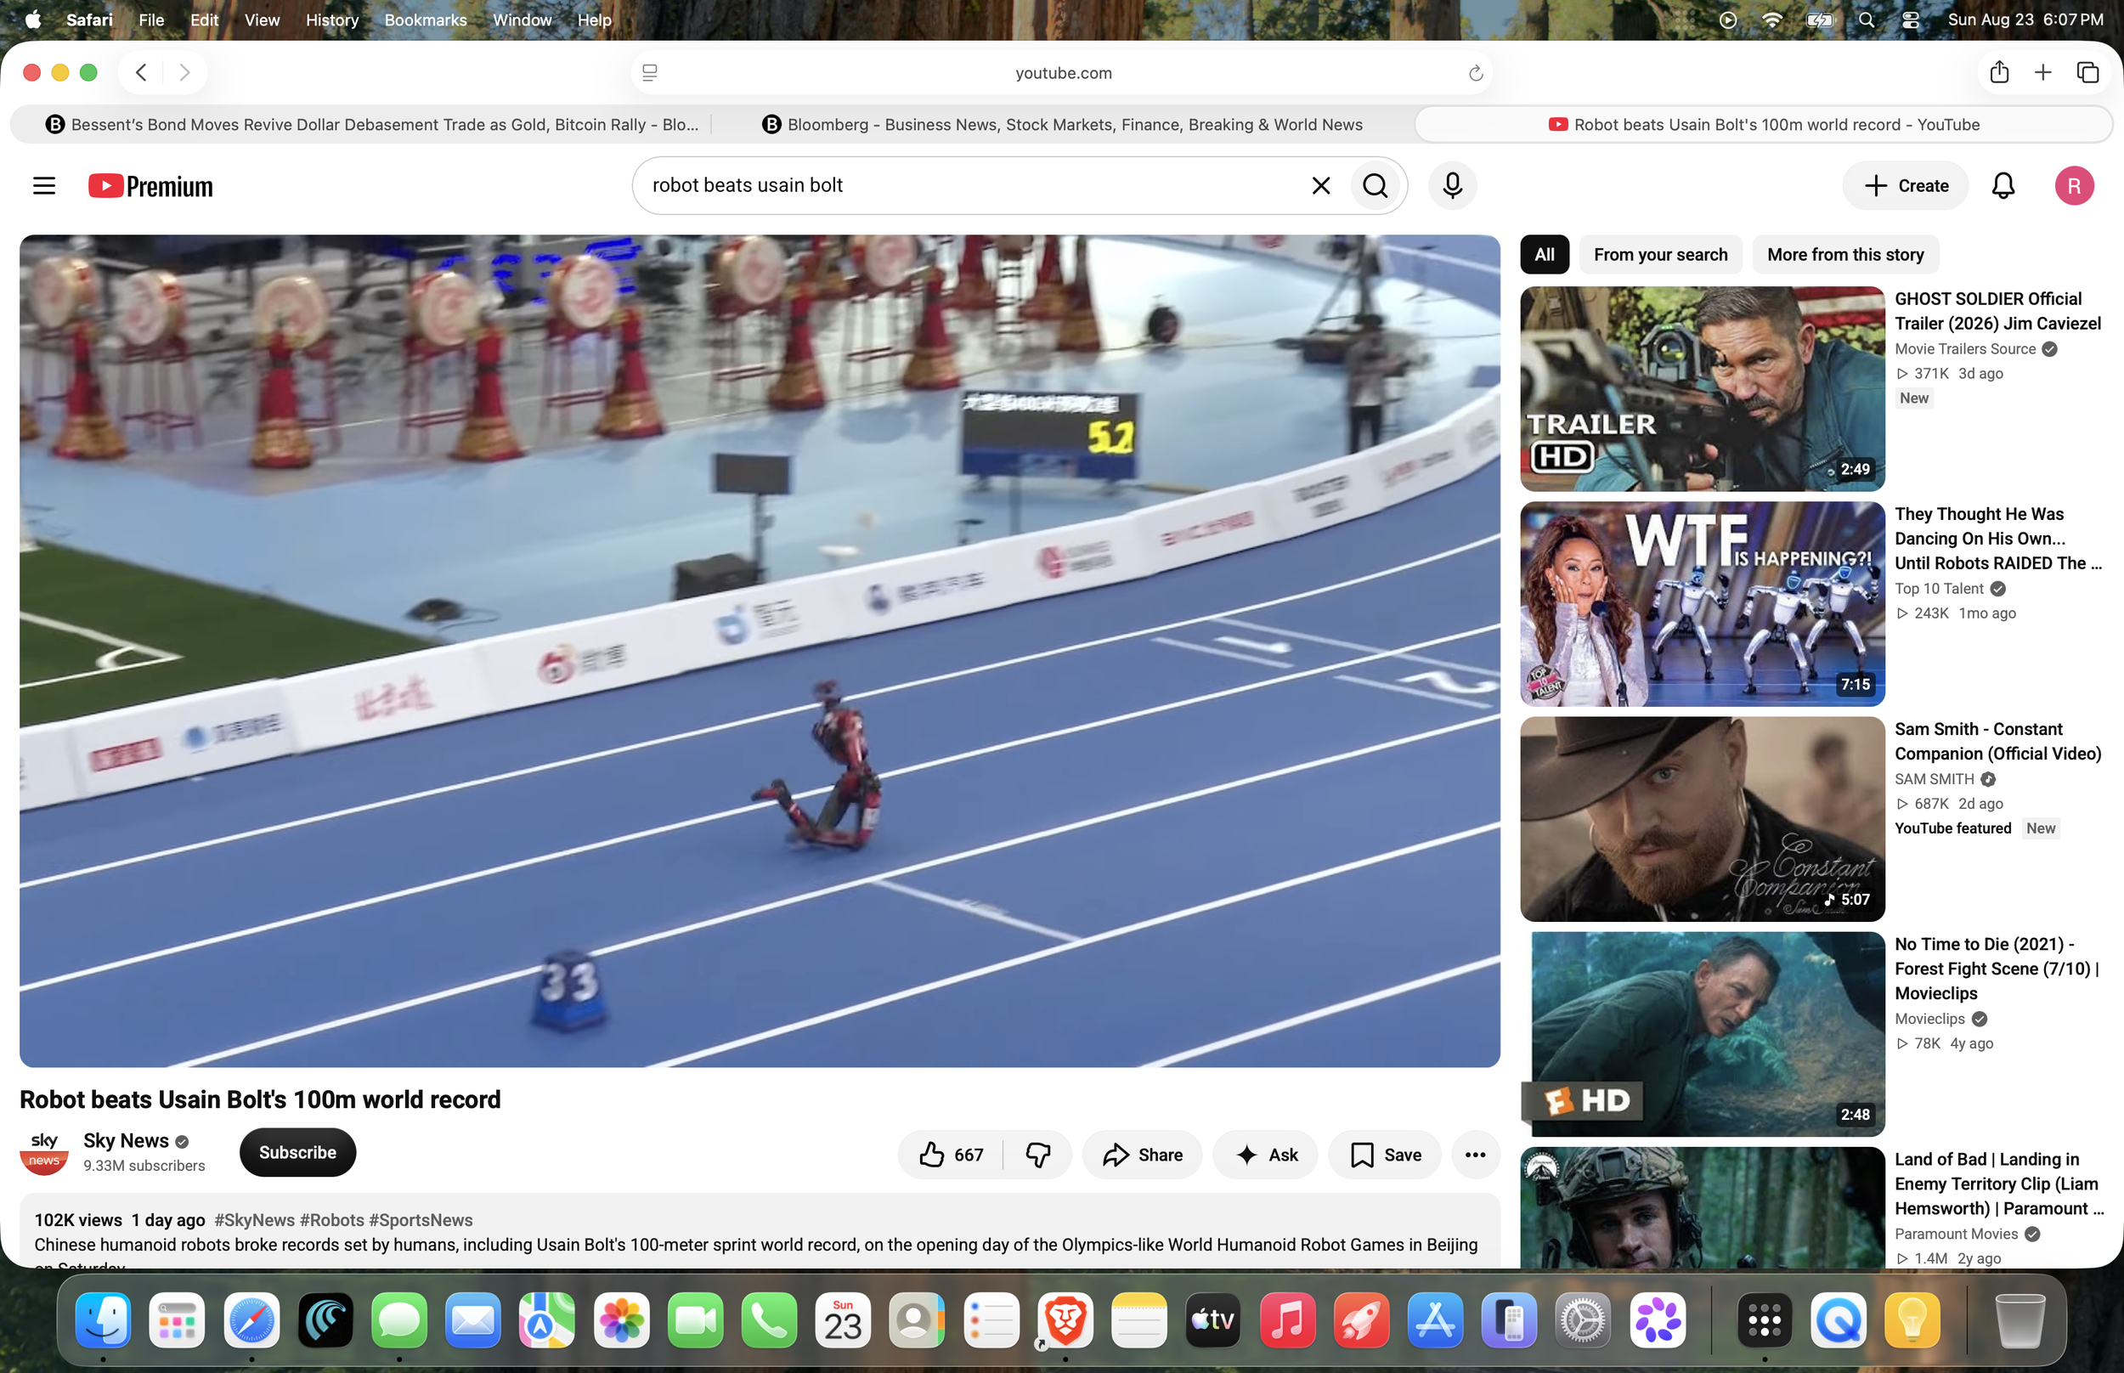Select the From your search chip
Screen dimensions: 2124x1373
click(1660, 255)
